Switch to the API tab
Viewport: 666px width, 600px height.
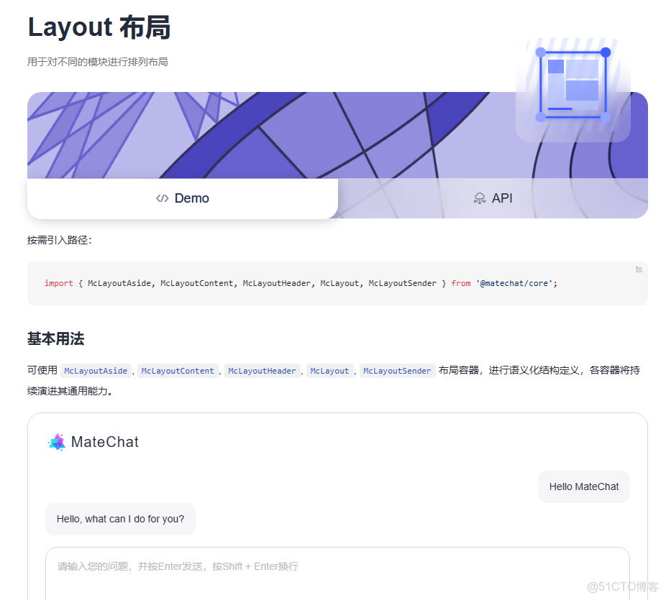click(493, 198)
